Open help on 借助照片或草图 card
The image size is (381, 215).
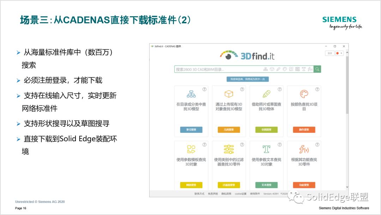280,89
